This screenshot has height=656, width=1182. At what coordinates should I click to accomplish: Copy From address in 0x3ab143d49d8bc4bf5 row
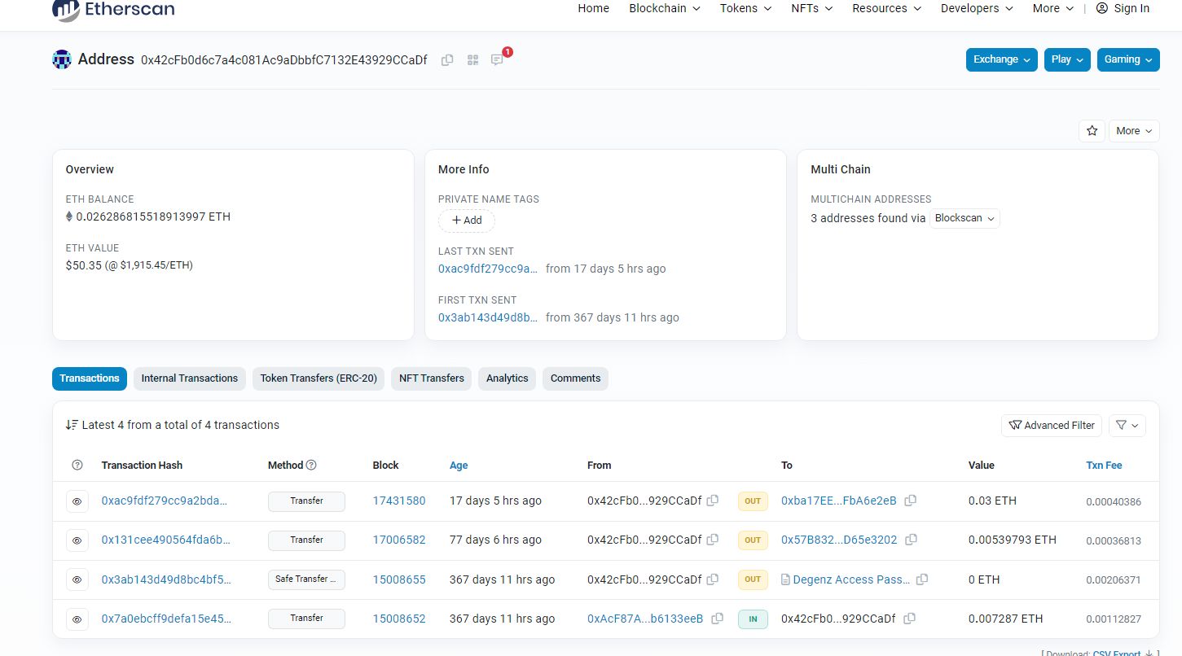pos(713,579)
